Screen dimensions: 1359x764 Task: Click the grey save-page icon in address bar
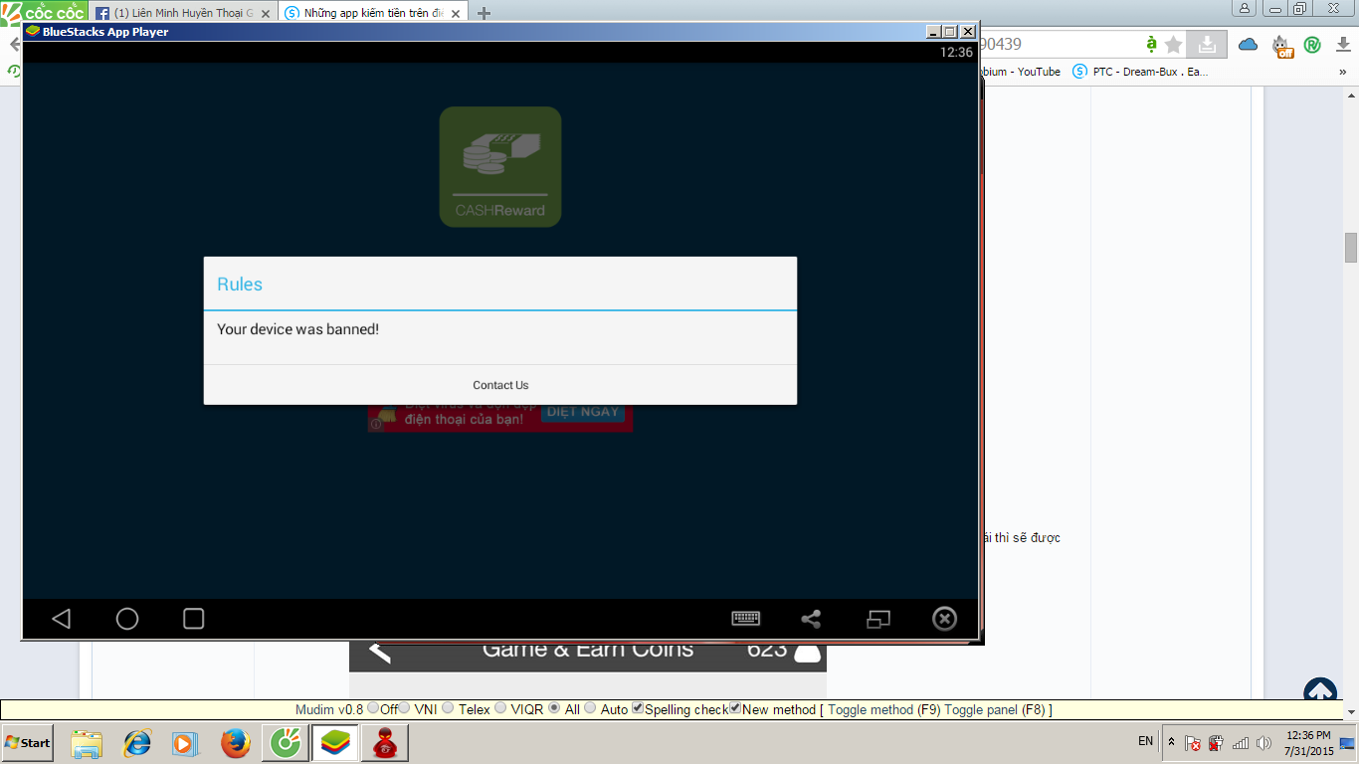coord(1207,44)
